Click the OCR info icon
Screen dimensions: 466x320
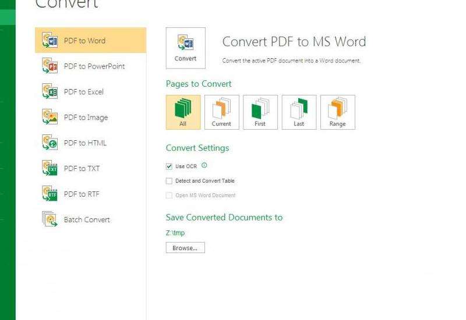[x=204, y=166]
